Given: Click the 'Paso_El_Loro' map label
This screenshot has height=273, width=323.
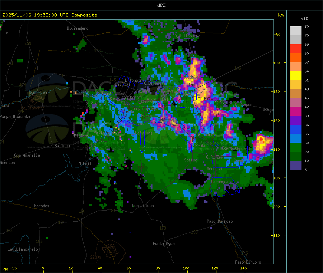Looking at the screenshot, I should coord(248,262).
